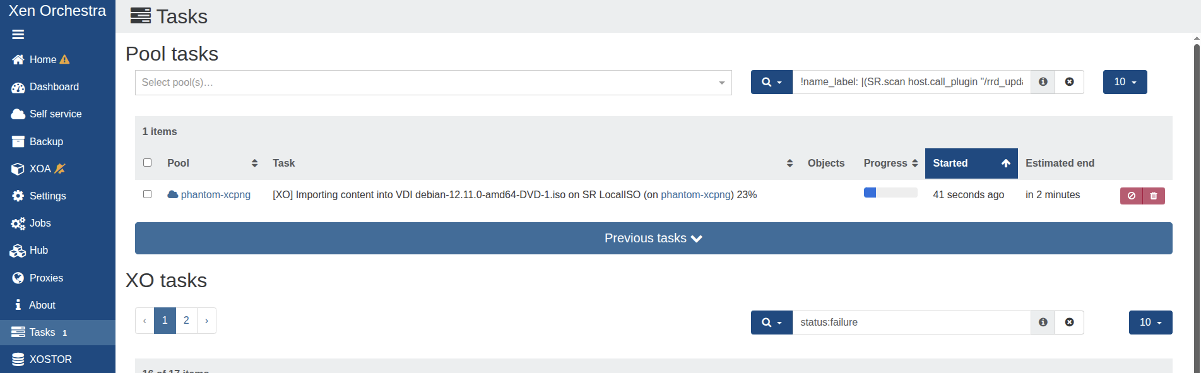Image resolution: width=1201 pixels, height=373 pixels.
Task: Open Backup in the sidebar menu
Action: 45,141
